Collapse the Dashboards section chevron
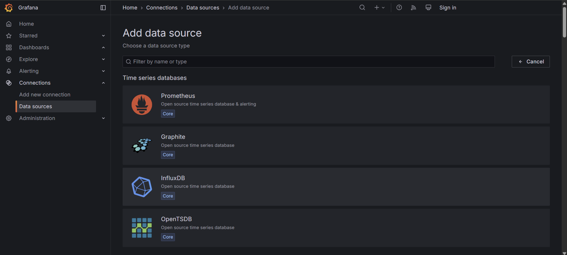Image resolution: width=567 pixels, height=255 pixels. pos(103,47)
